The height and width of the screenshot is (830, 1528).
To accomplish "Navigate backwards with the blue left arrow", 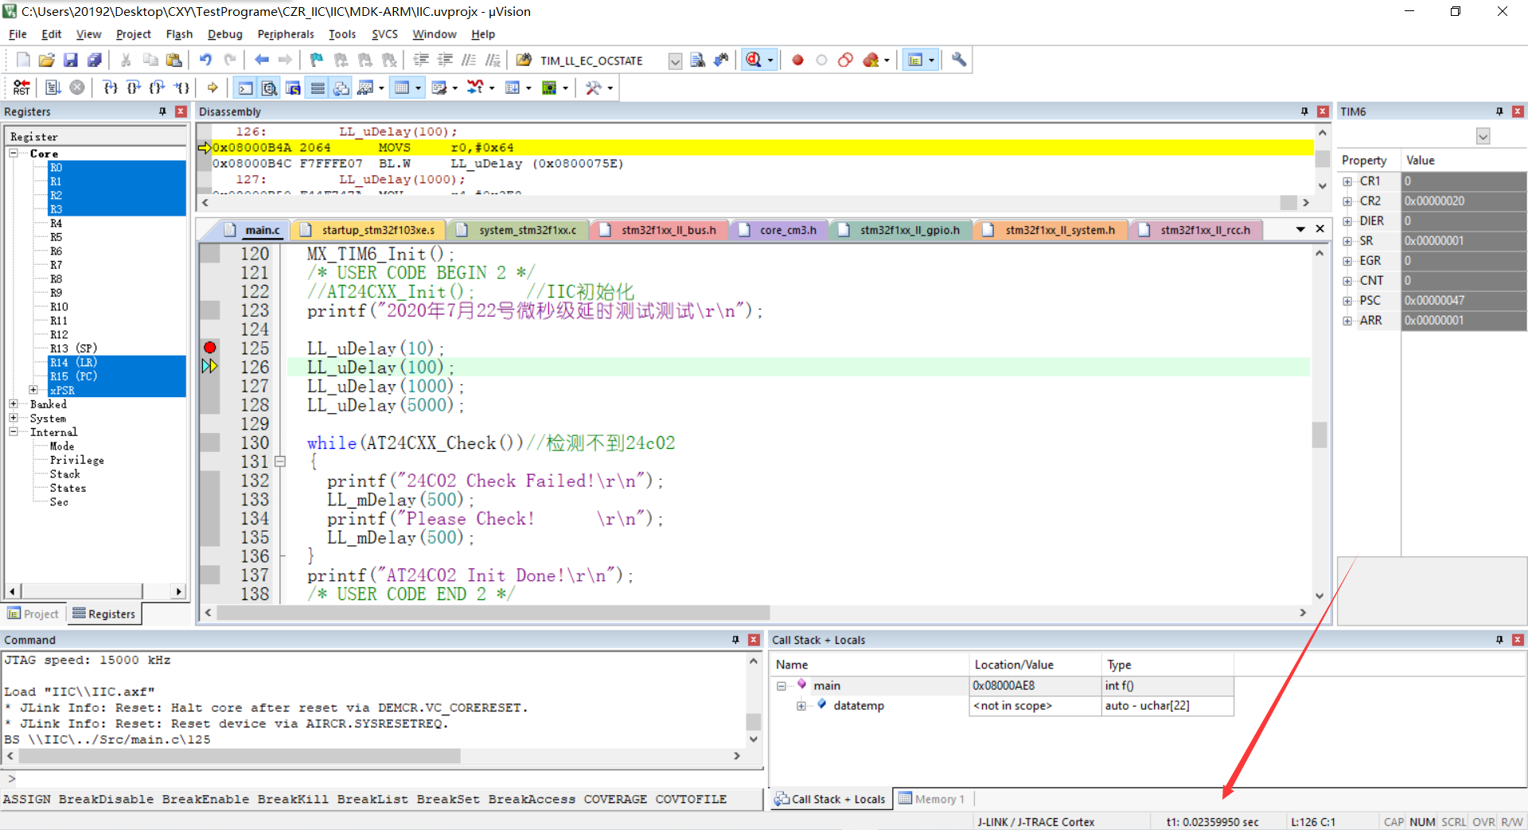I will point(261,60).
